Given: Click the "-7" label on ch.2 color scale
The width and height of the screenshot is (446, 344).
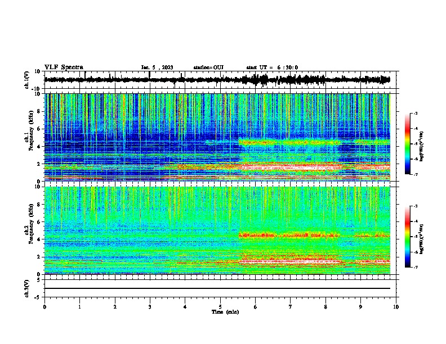Looking at the screenshot, I should point(416,267).
